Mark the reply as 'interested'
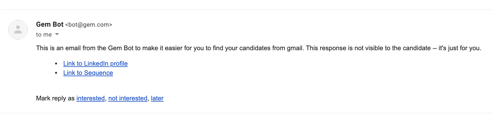493x119 pixels. [x=90, y=98]
